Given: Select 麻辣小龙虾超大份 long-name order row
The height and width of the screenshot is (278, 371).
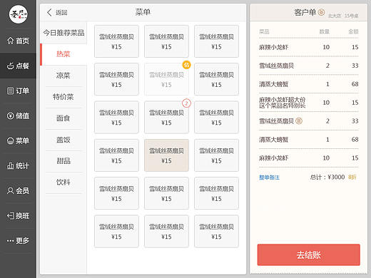Looking at the screenshot, I should pyautogui.click(x=309, y=103).
